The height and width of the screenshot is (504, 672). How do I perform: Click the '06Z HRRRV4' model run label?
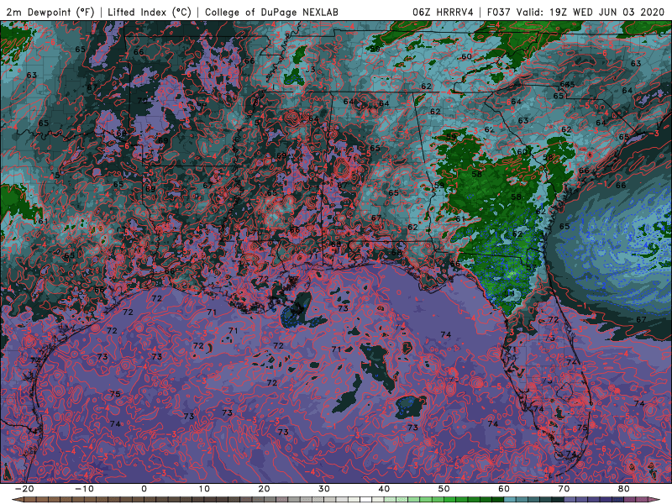tap(443, 12)
